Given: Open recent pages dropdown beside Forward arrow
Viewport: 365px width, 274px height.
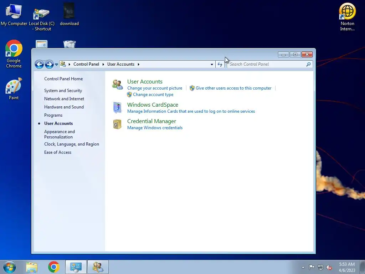Looking at the screenshot, I should tap(56, 65).
